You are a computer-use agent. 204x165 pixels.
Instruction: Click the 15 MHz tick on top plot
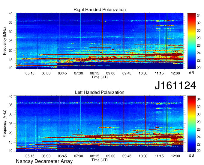(11, 60)
